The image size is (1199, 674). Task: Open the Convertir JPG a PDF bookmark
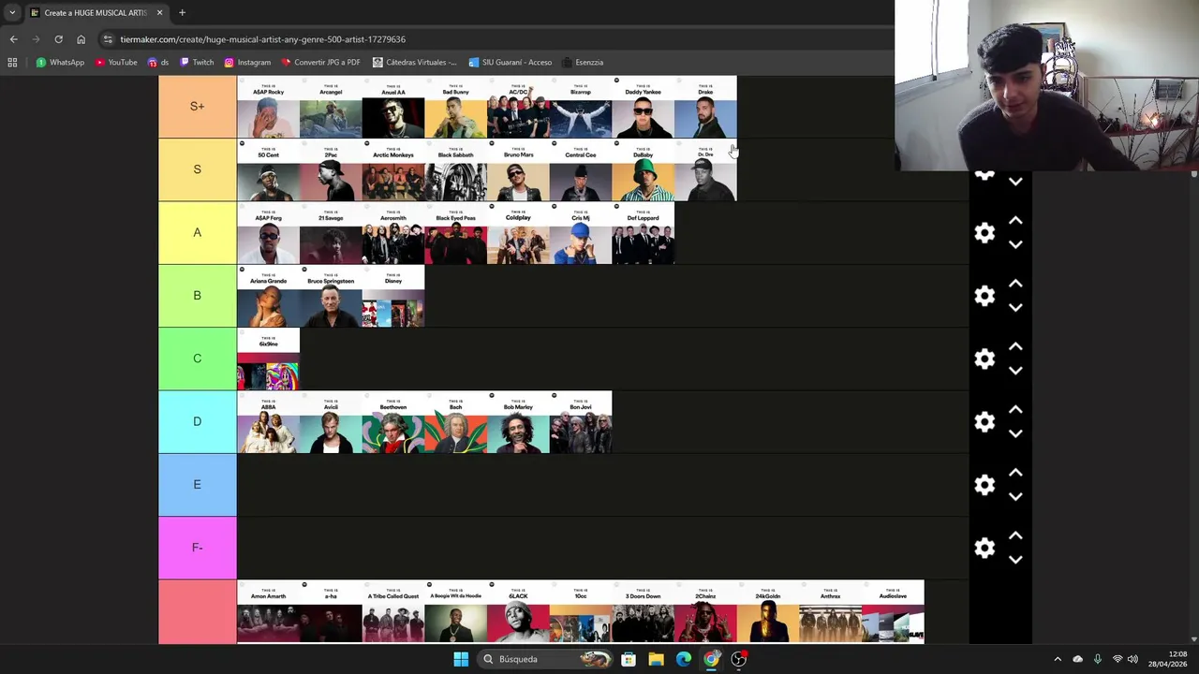320,62
